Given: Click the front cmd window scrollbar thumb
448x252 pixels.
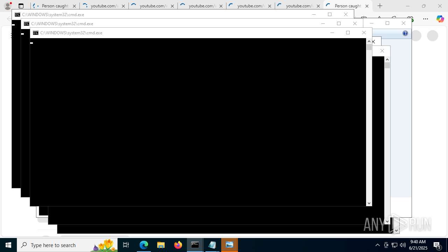Looking at the screenshot, I should [369, 47].
